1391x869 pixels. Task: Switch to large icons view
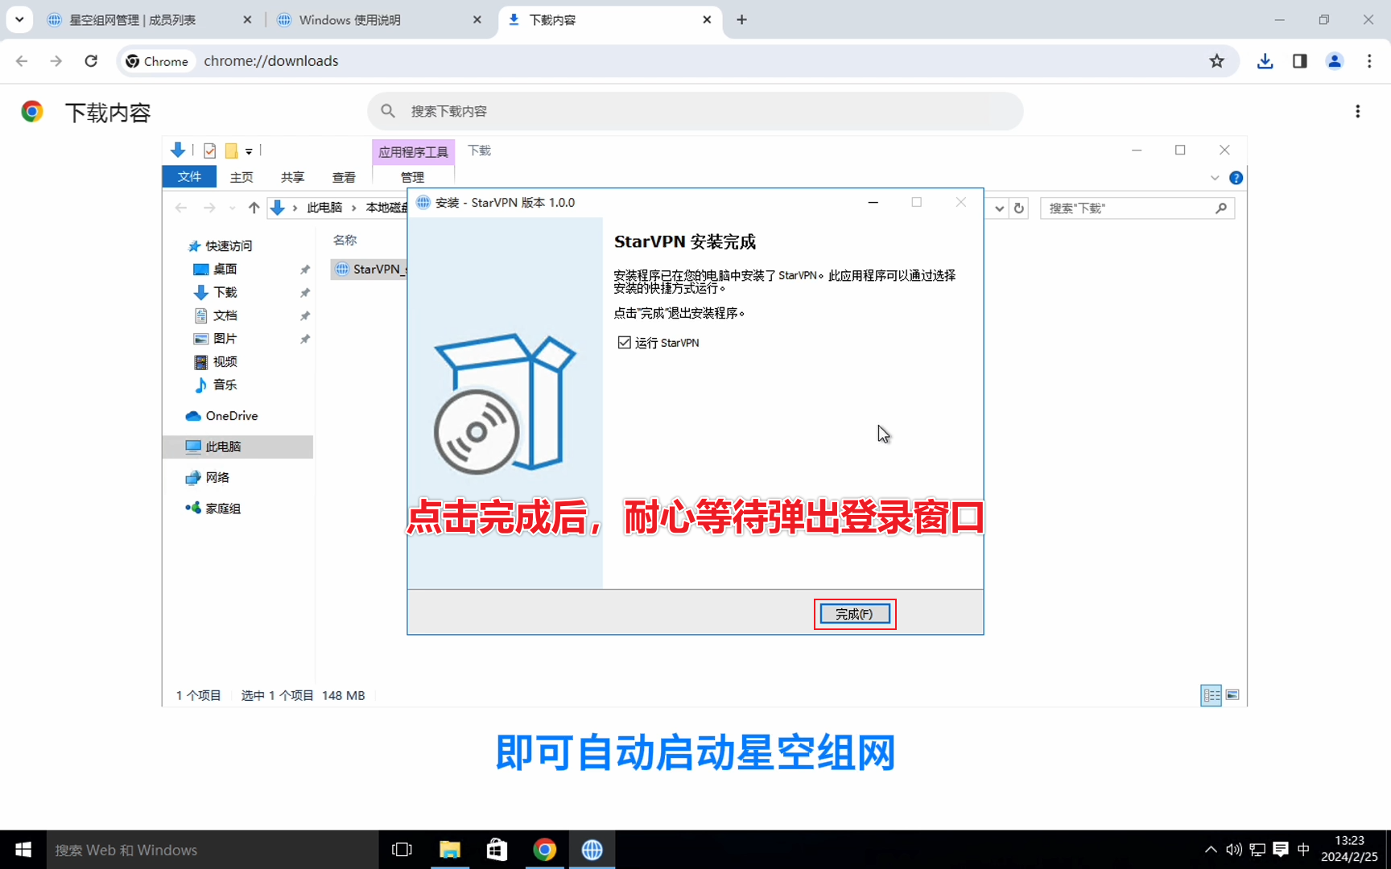click(1232, 695)
